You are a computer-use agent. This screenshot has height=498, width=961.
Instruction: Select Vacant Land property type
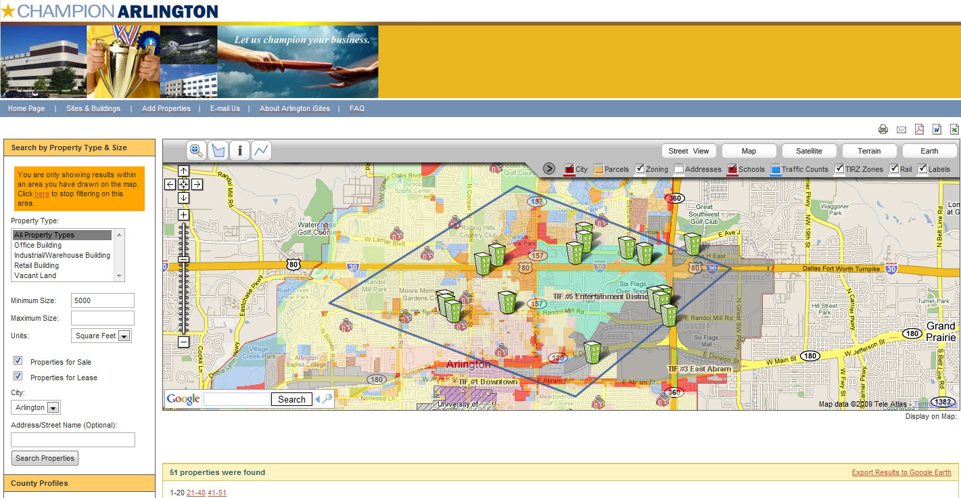click(62, 276)
